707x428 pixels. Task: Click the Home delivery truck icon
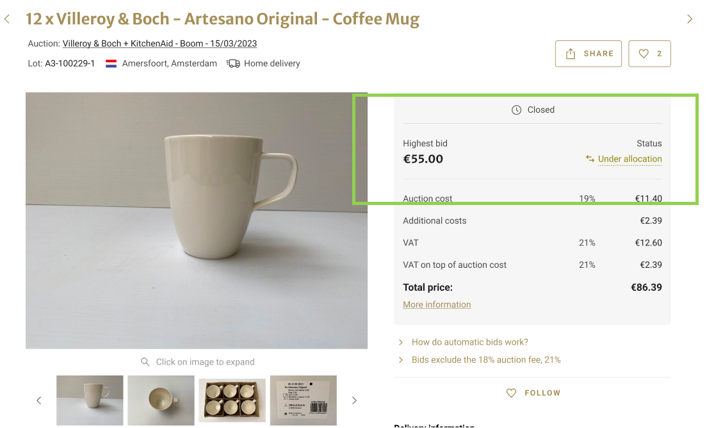233,63
